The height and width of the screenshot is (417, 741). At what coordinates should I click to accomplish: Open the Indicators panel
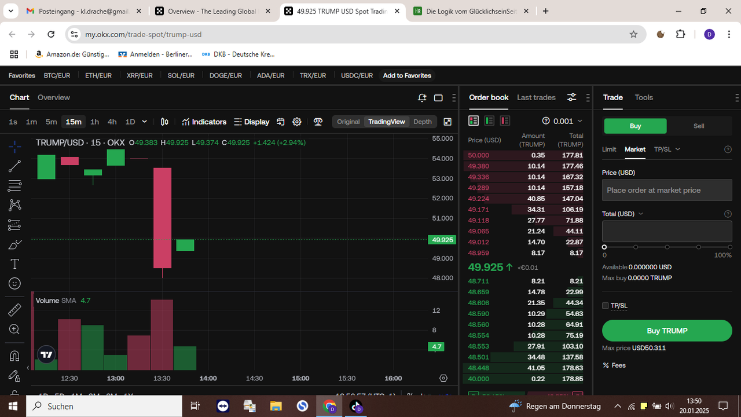point(204,122)
